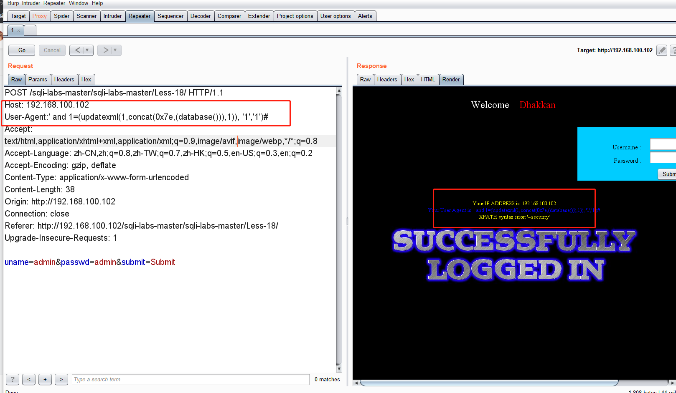Open the Burp menu
This screenshot has height=393, width=676.
[x=13, y=3]
